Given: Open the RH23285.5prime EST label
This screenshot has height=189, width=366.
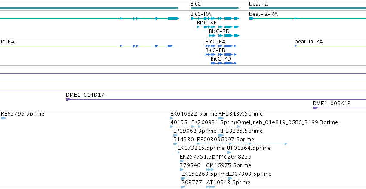Looking at the screenshot, I should click(x=240, y=131).
